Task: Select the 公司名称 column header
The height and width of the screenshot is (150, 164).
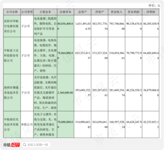Action: [12, 12]
